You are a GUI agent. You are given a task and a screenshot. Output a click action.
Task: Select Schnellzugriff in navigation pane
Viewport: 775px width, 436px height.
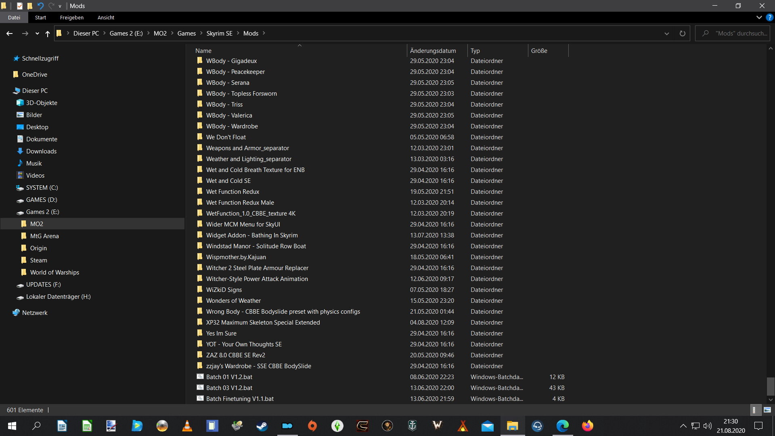40,59
